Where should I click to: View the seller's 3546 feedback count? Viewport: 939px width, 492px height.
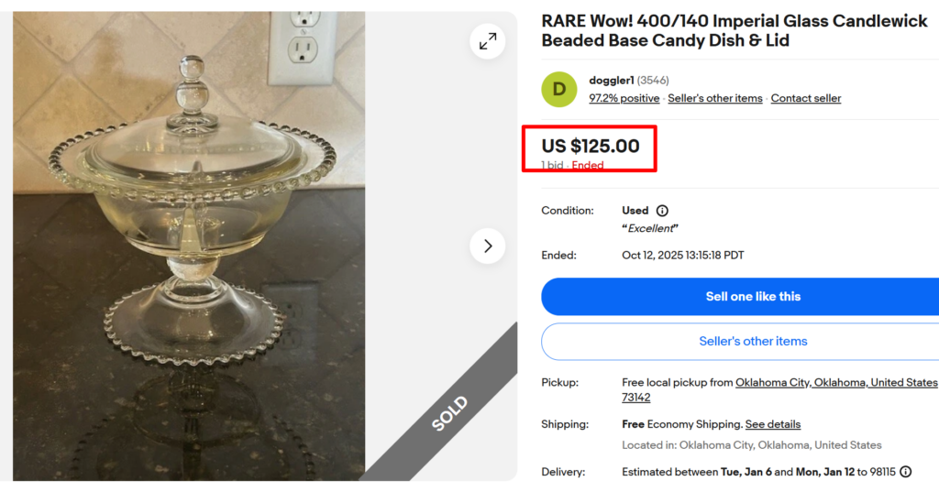coord(653,81)
